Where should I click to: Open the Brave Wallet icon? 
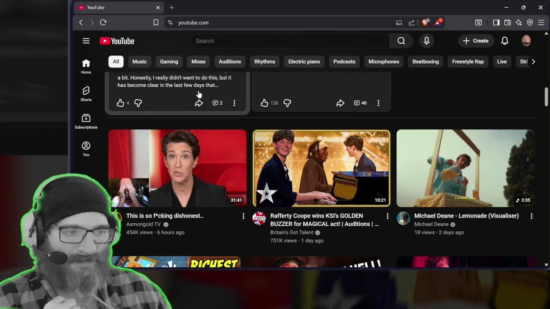[x=507, y=23]
